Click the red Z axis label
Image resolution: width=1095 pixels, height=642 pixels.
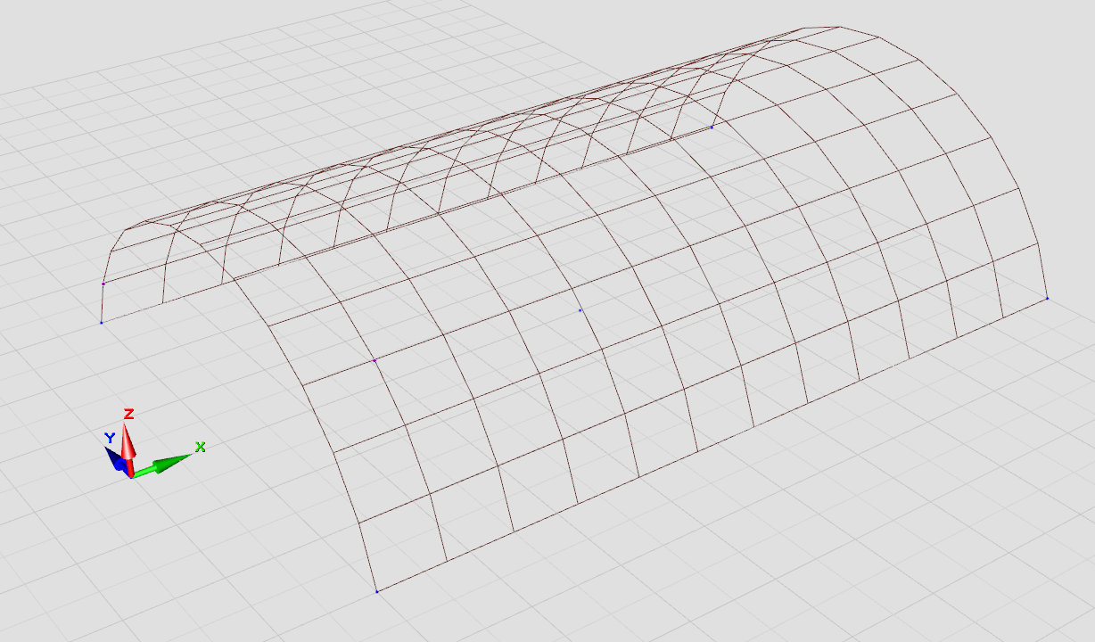[x=129, y=414]
